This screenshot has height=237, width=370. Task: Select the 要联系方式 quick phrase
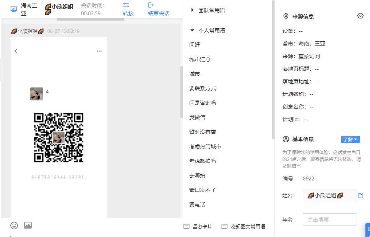click(203, 88)
